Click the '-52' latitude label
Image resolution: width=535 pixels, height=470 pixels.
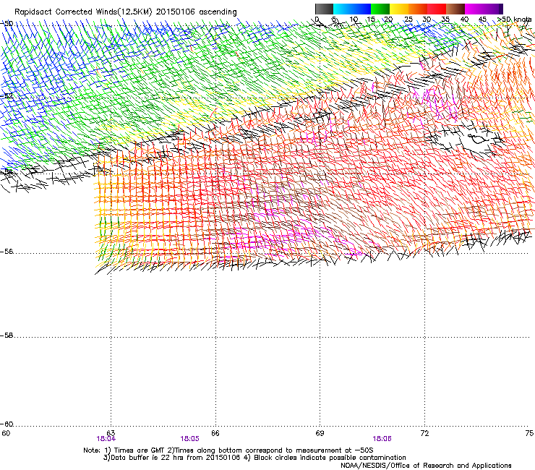coord(7,96)
